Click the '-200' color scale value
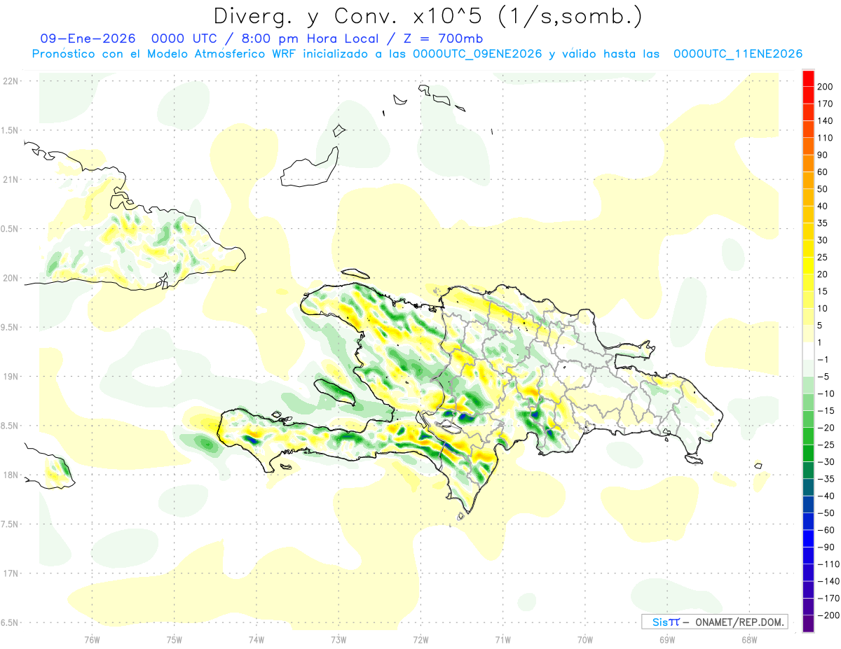Screen dimensions: 841x649 [827, 615]
